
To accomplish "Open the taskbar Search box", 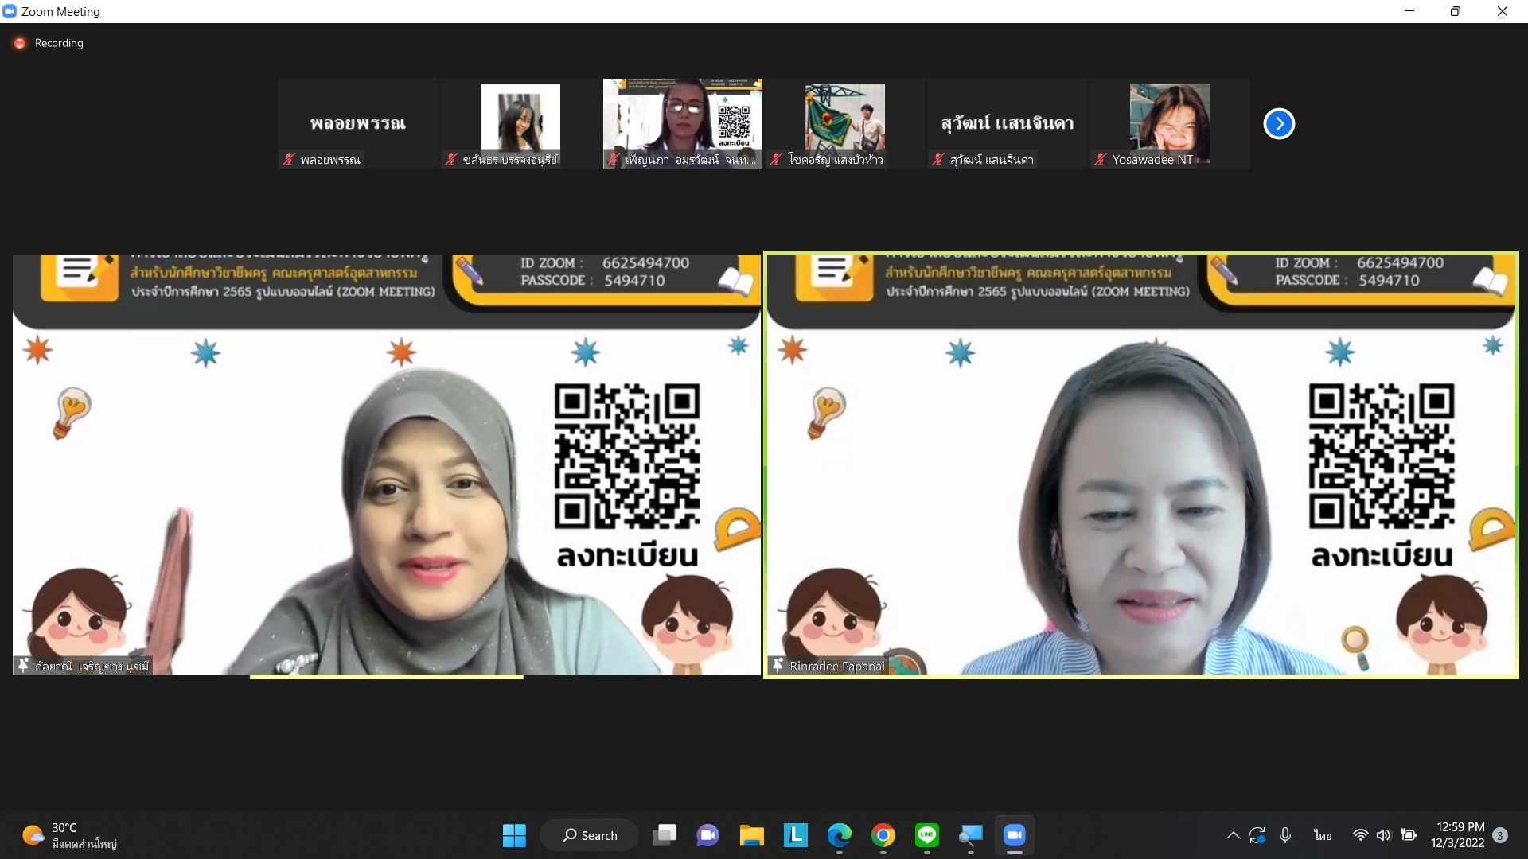I will (589, 835).
